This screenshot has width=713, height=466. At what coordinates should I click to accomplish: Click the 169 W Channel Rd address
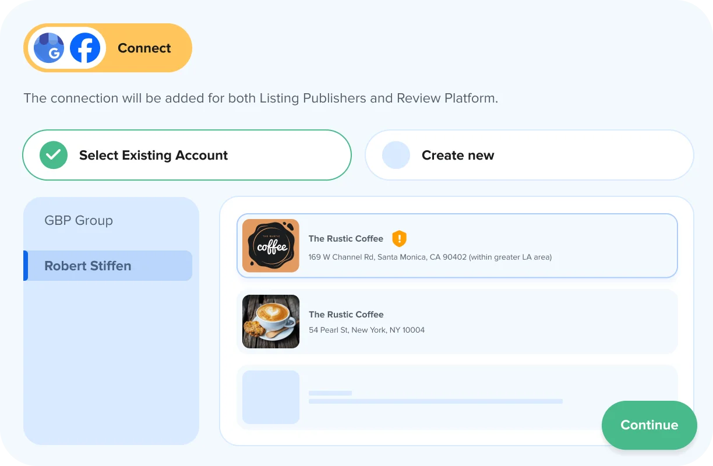430,257
